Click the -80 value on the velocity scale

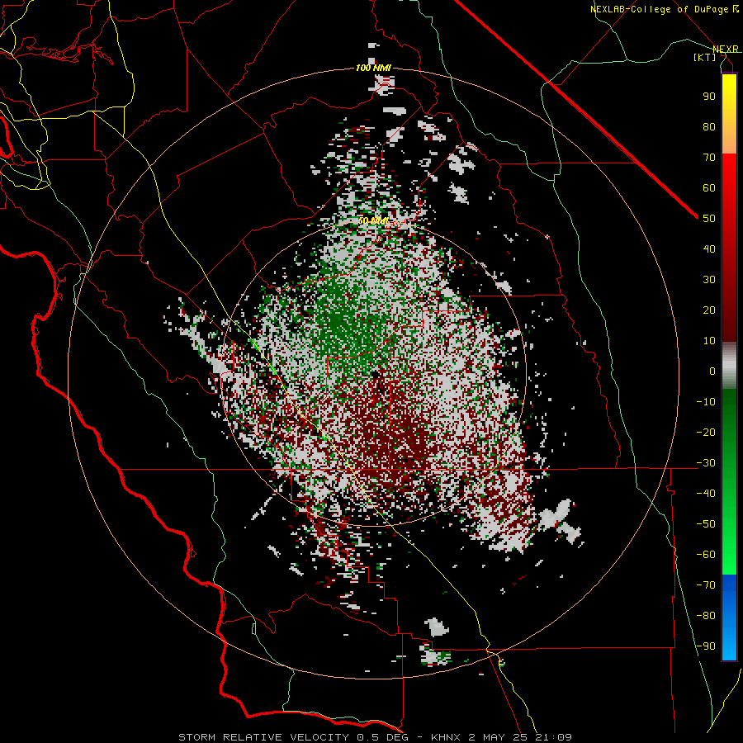tap(706, 616)
